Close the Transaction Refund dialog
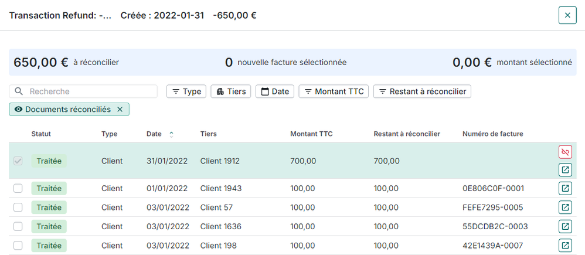This screenshot has height=255, width=585. pos(567,16)
